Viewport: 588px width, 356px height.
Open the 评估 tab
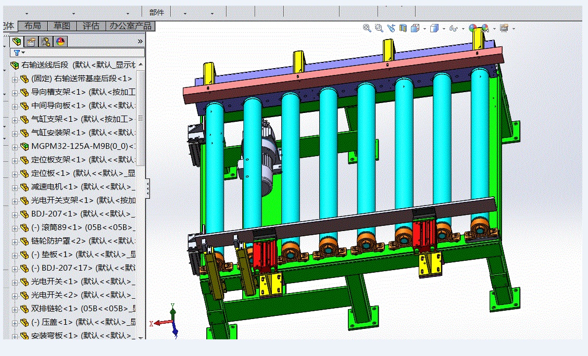[91, 26]
